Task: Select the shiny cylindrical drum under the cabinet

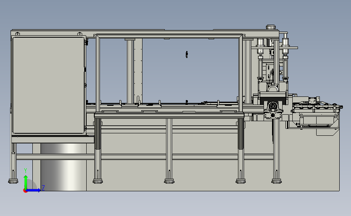Action: pos(63,167)
